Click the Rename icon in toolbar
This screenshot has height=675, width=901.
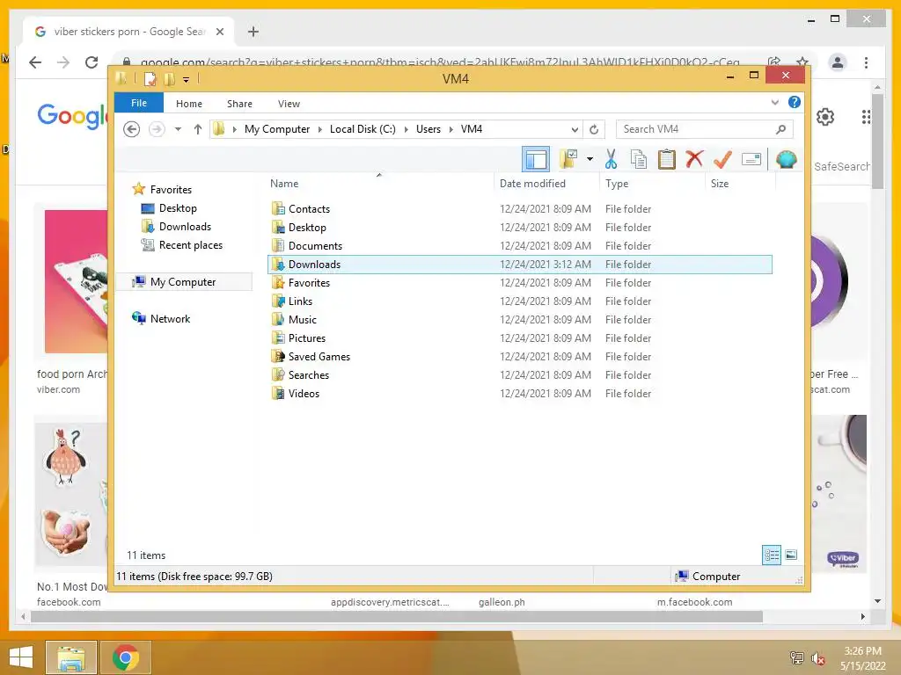[751, 159]
